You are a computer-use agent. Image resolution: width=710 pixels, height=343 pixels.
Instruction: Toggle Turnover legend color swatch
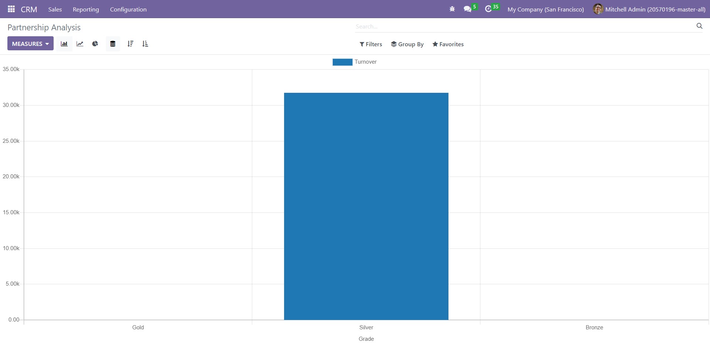click(342, 62)
